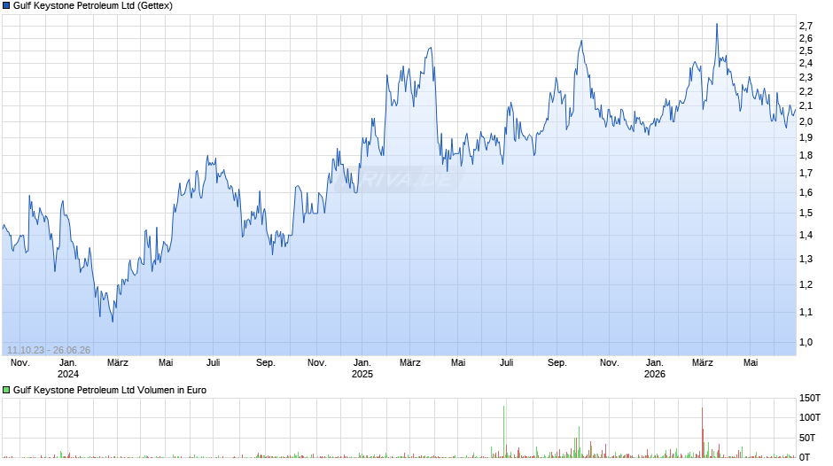This screenshot has height=466, width=833.
Task: Click the 'Juli' label before 'Sep.' 2024
Action: pyautogui.click(x=213, y=363)
